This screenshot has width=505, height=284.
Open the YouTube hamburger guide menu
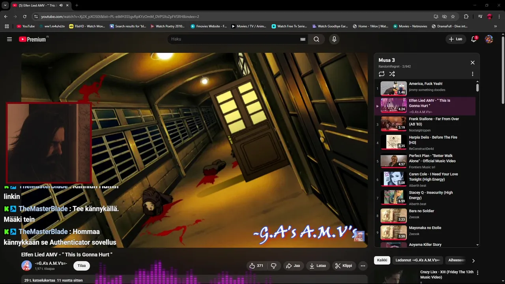click(x=9, y=39)
